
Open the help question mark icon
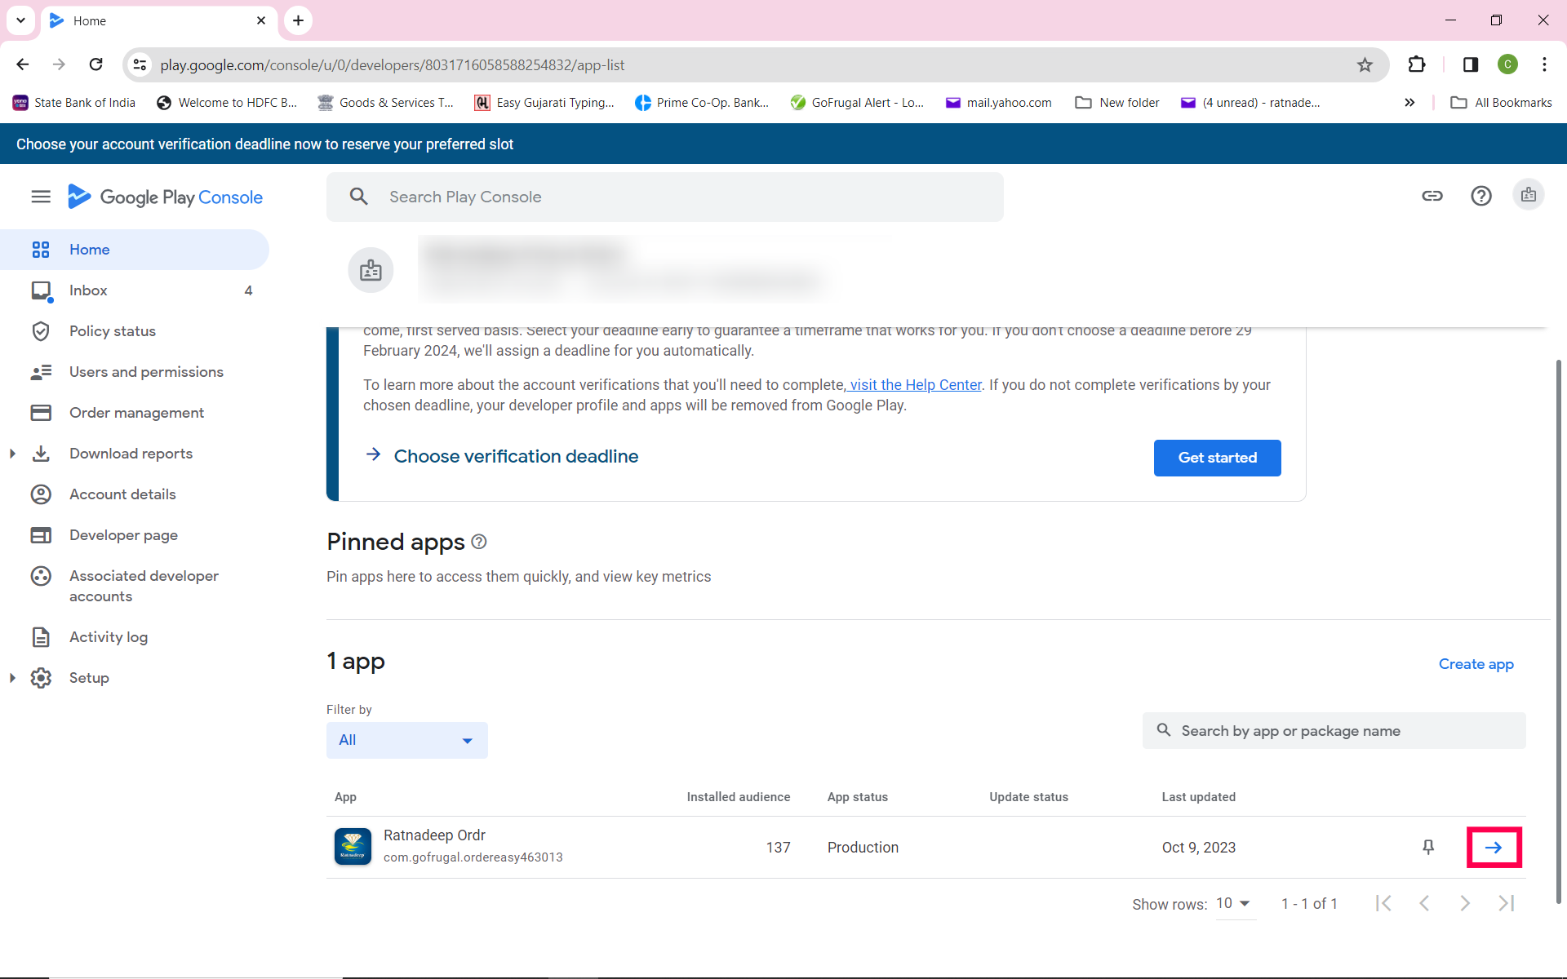pos(1481,196)
